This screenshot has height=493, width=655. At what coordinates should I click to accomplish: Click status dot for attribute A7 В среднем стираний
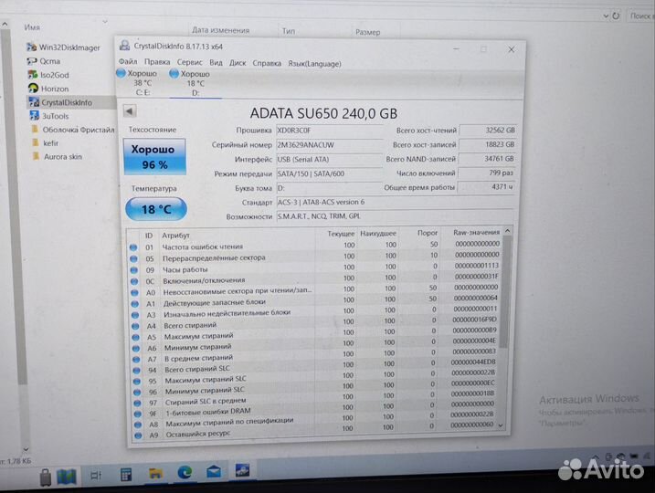[x=136, y=359]
